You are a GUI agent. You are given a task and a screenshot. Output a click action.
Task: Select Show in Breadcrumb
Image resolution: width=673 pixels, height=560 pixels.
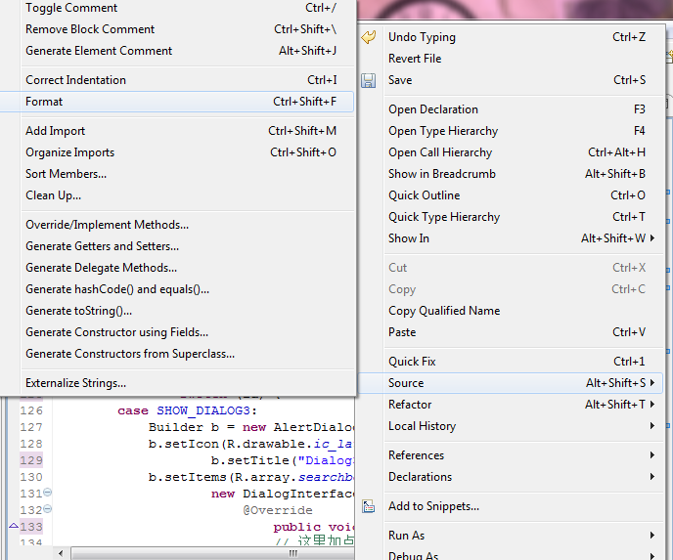point(511,174)
